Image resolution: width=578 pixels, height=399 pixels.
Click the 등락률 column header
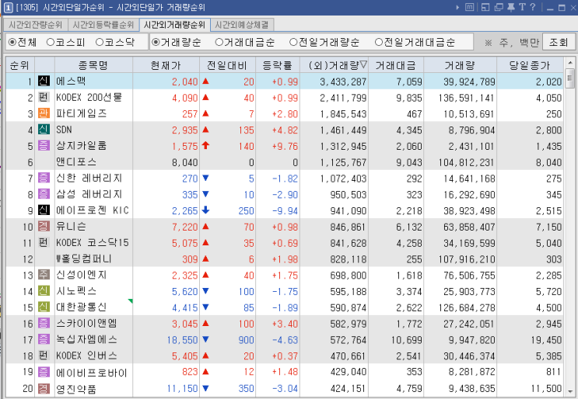coord(278,65)
